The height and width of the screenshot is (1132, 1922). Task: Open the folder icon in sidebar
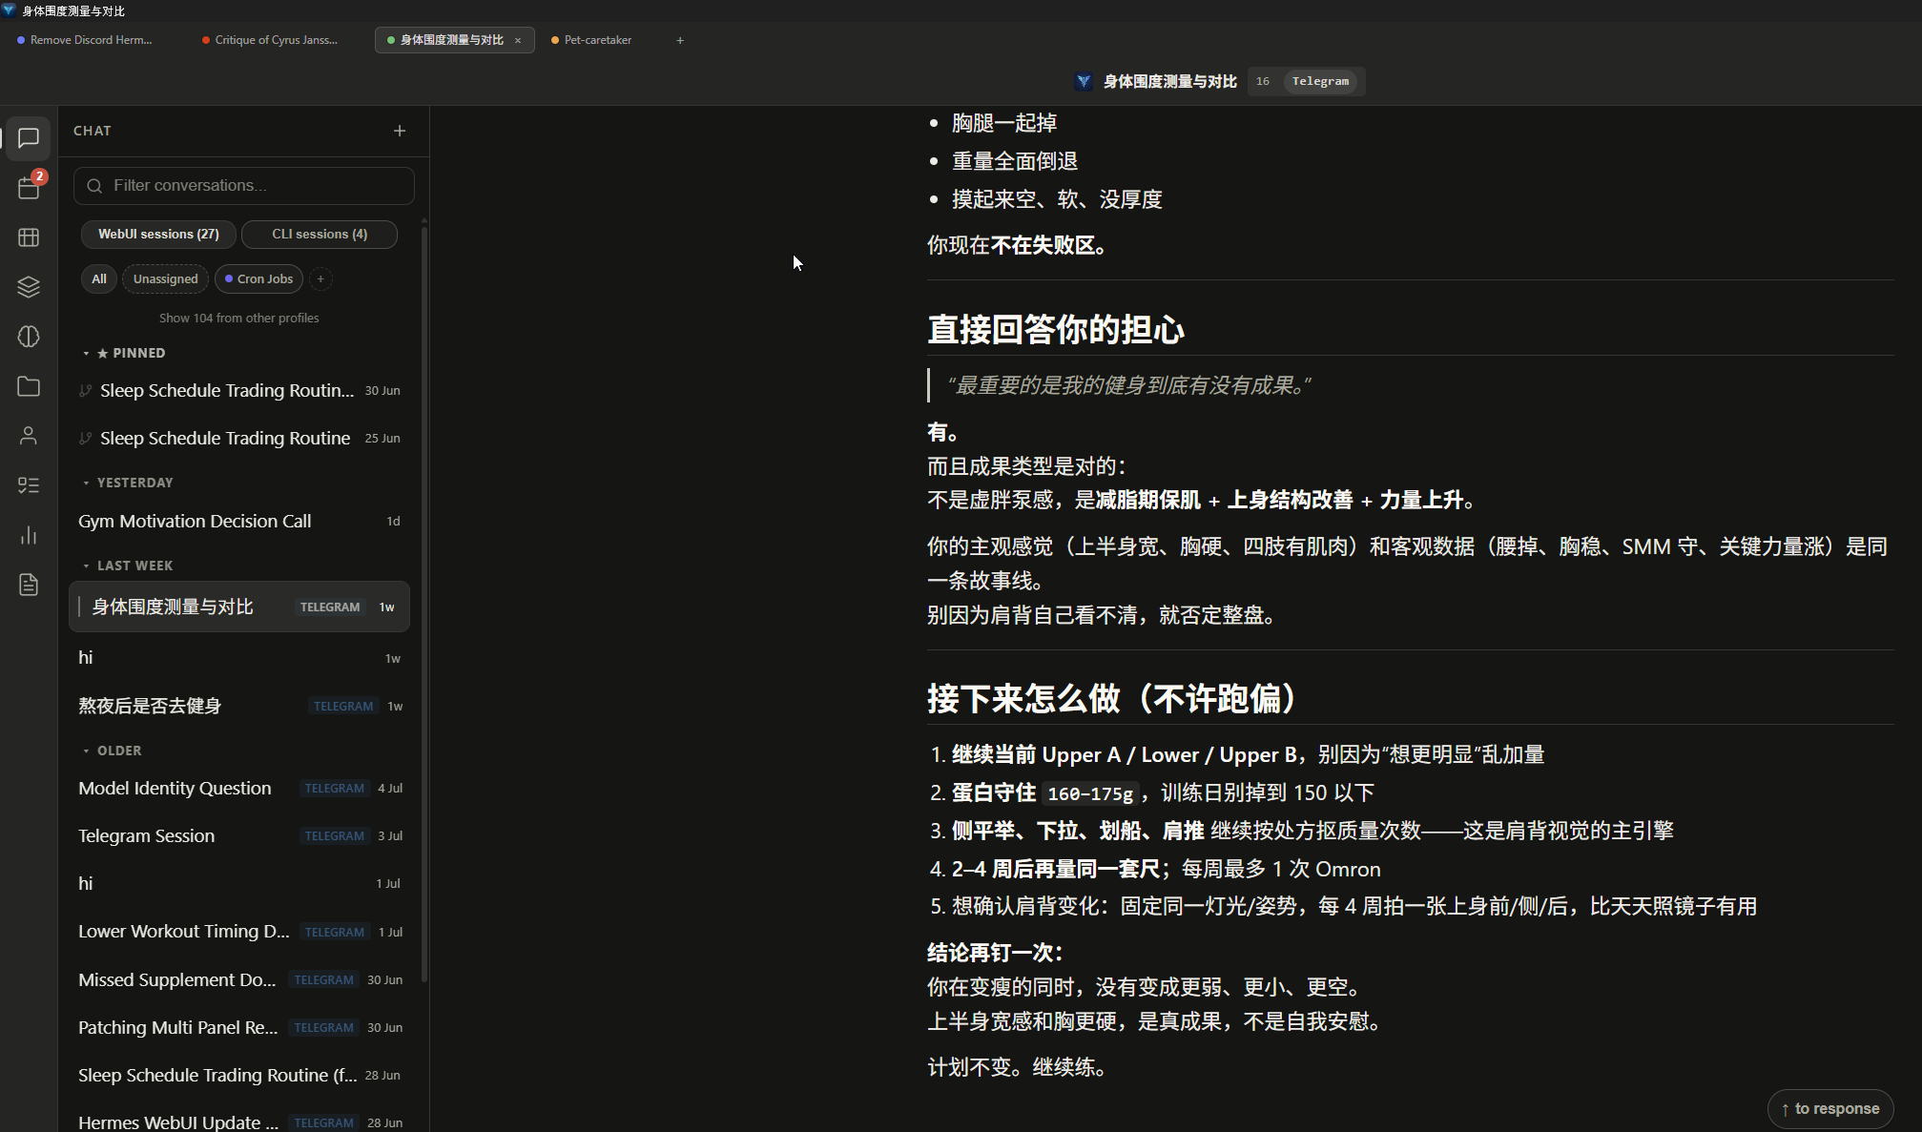click(x=29, y=386)
